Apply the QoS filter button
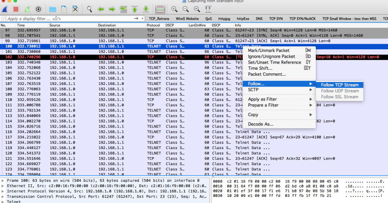388x203 pixels. tap(209, 19)
